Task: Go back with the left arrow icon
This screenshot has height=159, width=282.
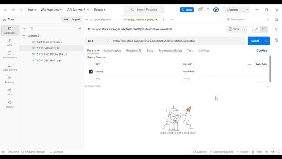Action: click(14, 10)
